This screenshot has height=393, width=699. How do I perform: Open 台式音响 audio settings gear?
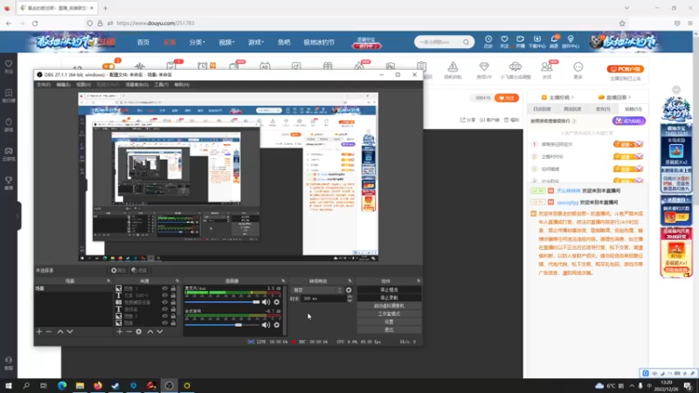pos(277,325)
